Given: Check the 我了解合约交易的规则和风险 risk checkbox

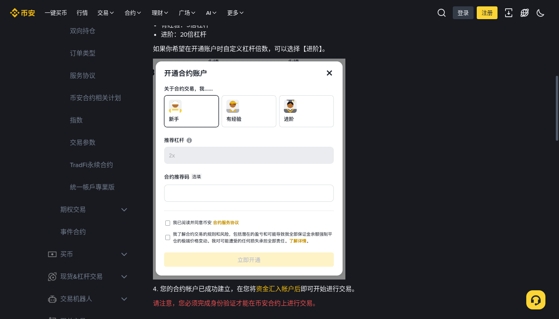Looking at the screenshot, I should coord(168,237).
